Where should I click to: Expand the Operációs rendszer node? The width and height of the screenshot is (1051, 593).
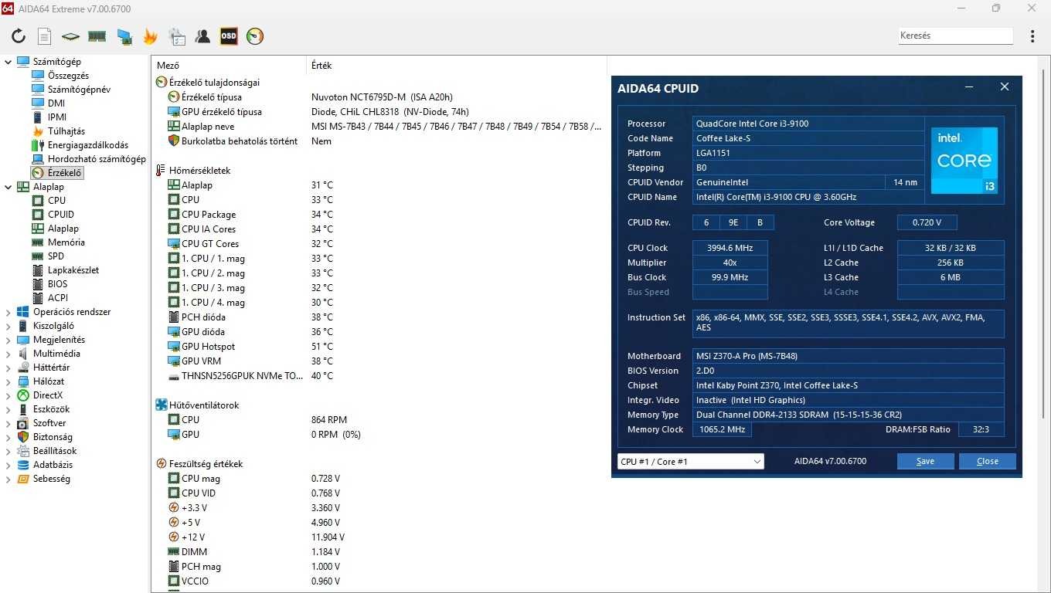tap(9, 312)
